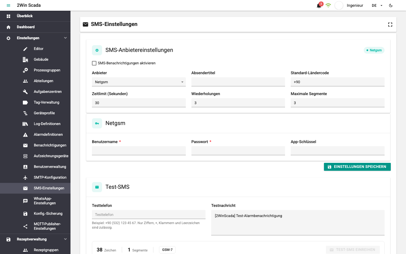The width and height of the screenshot is (406, 254).
Task: Open the Ingenieur user avatar
Action: (339, 5)
